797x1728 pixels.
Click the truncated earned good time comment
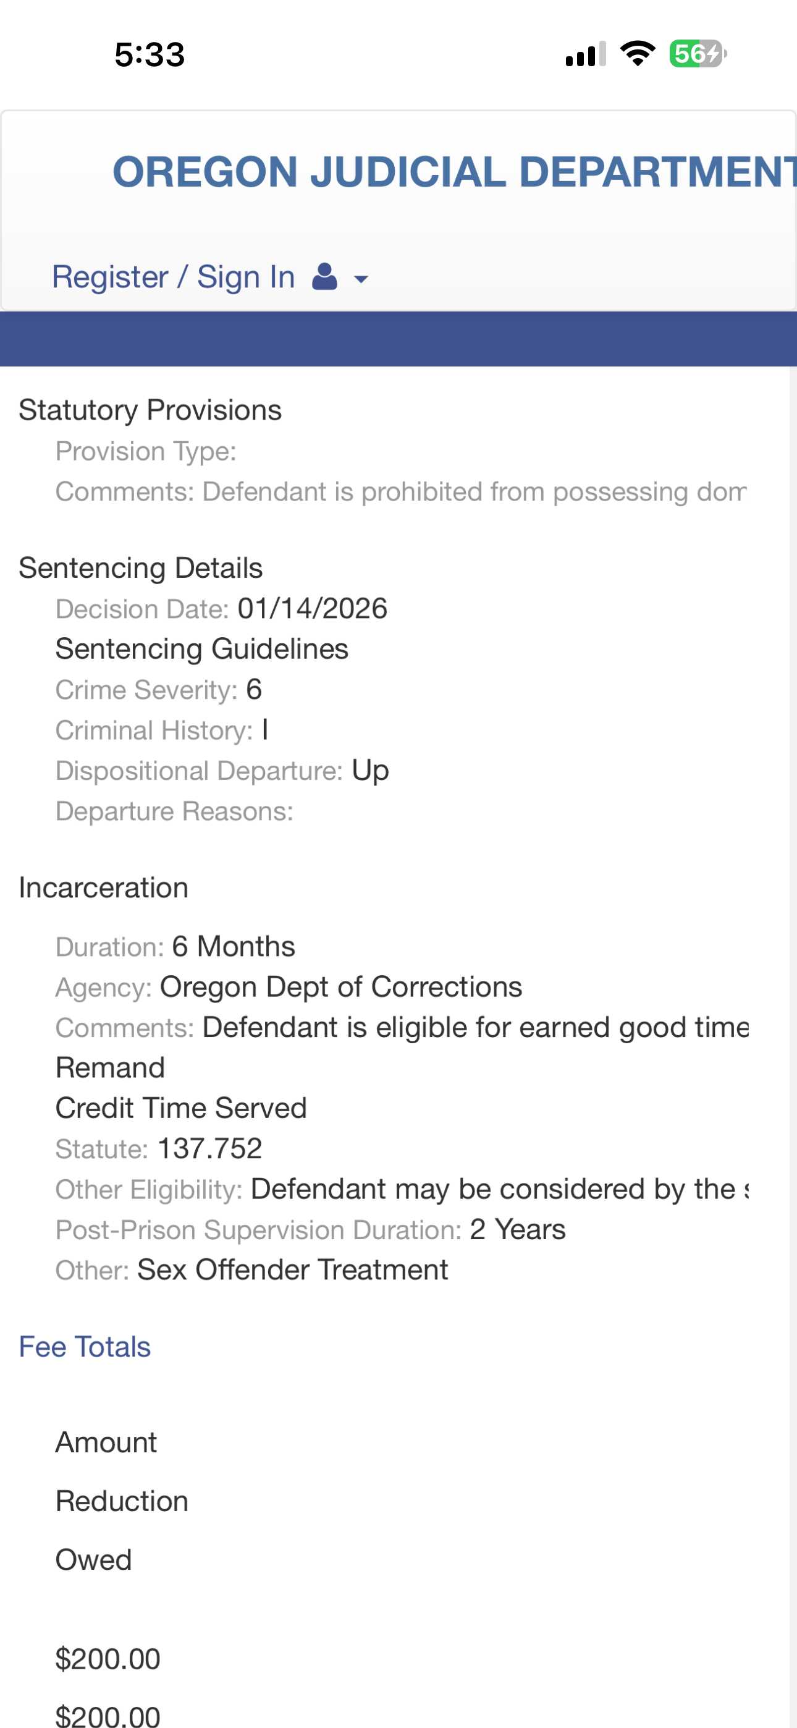475,1027
